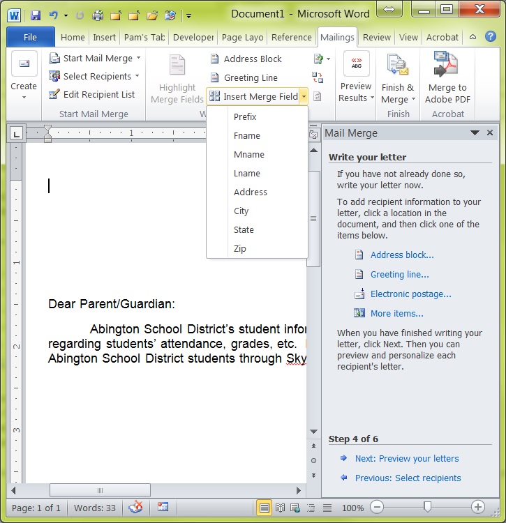Click the Save icon in Quick Access toolbar

pyautogui.click(x=36, y=14)
